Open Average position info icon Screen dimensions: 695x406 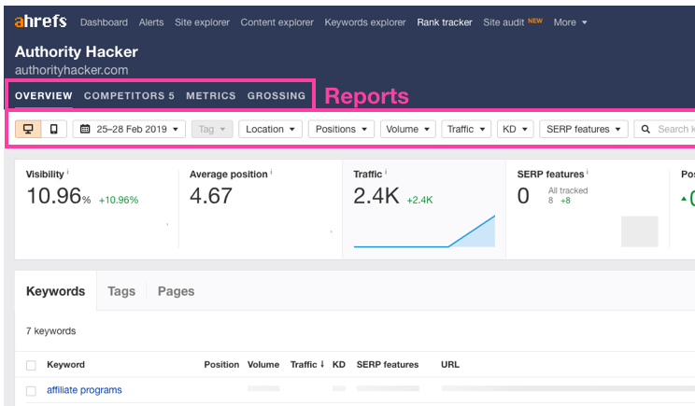click(x=271, y=172)
